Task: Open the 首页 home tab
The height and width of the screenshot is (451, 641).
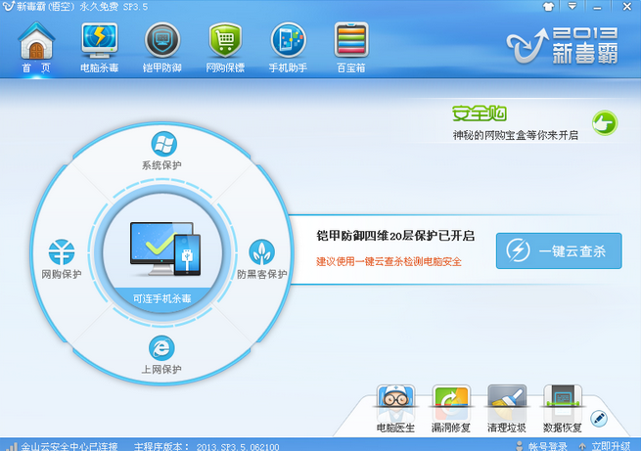Action: pyautogui.click(x=36, y=47)
